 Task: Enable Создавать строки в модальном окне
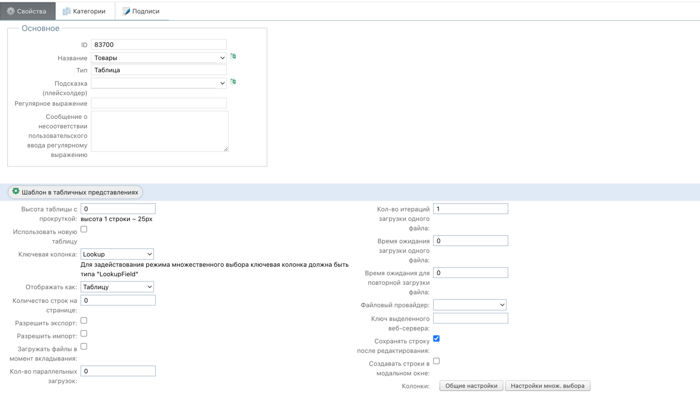pyautogui.click(x=436, y=361)
